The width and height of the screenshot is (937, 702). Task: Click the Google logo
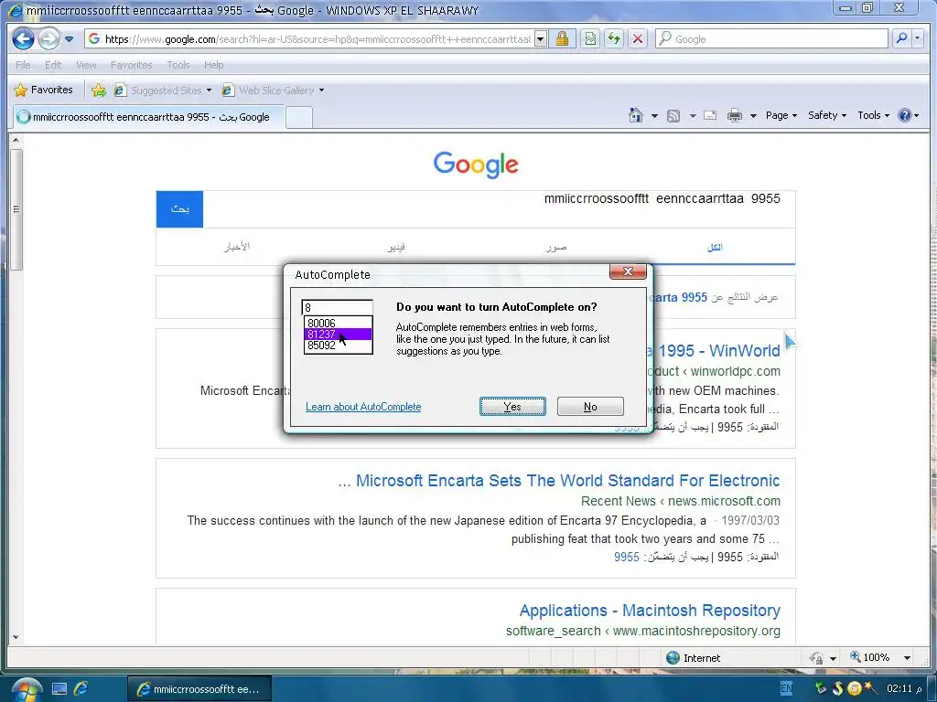coord(476,164)
